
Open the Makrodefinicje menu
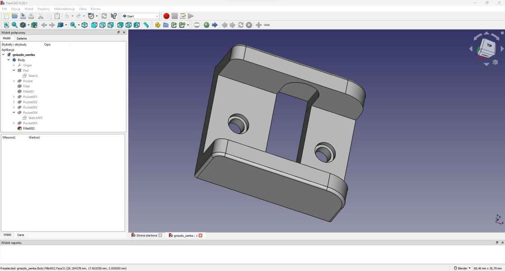[x=64, y=9]
